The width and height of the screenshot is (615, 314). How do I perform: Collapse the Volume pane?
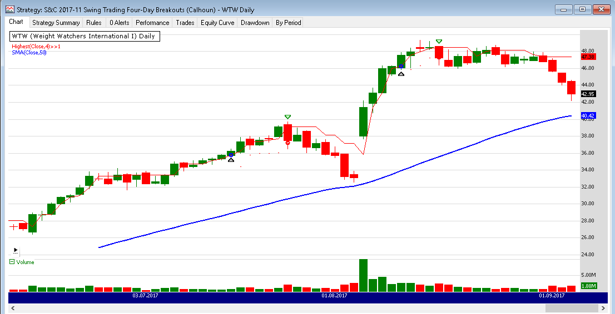12,262
